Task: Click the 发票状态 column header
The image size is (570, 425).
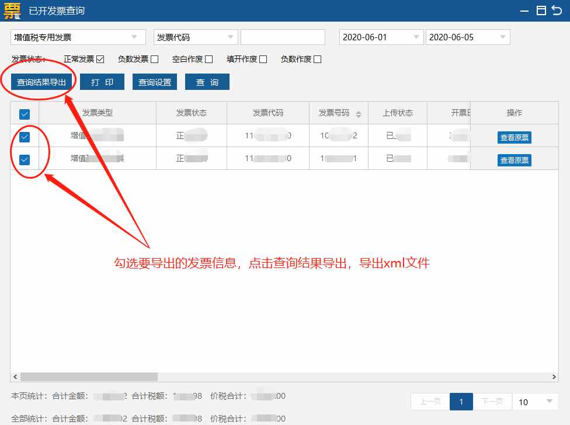Action: click(192, 113)
